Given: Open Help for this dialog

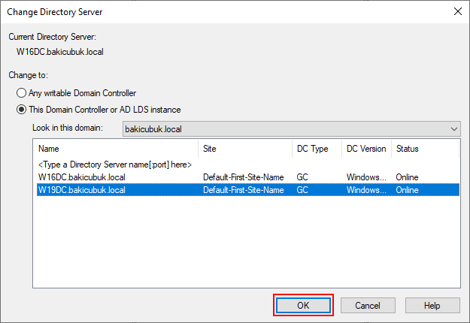Looking at the screenshot, I should point(432,305).
